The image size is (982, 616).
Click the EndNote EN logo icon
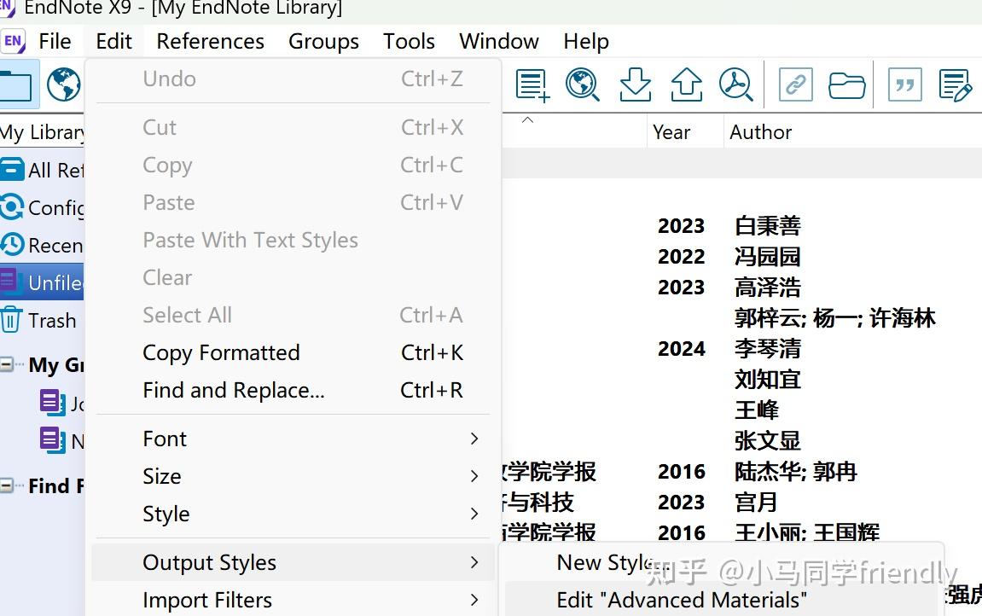coord(13,41)
